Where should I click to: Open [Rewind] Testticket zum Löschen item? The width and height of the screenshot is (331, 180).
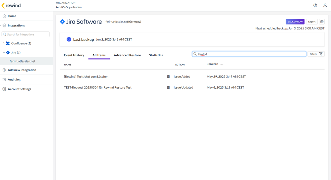(86, 76)
